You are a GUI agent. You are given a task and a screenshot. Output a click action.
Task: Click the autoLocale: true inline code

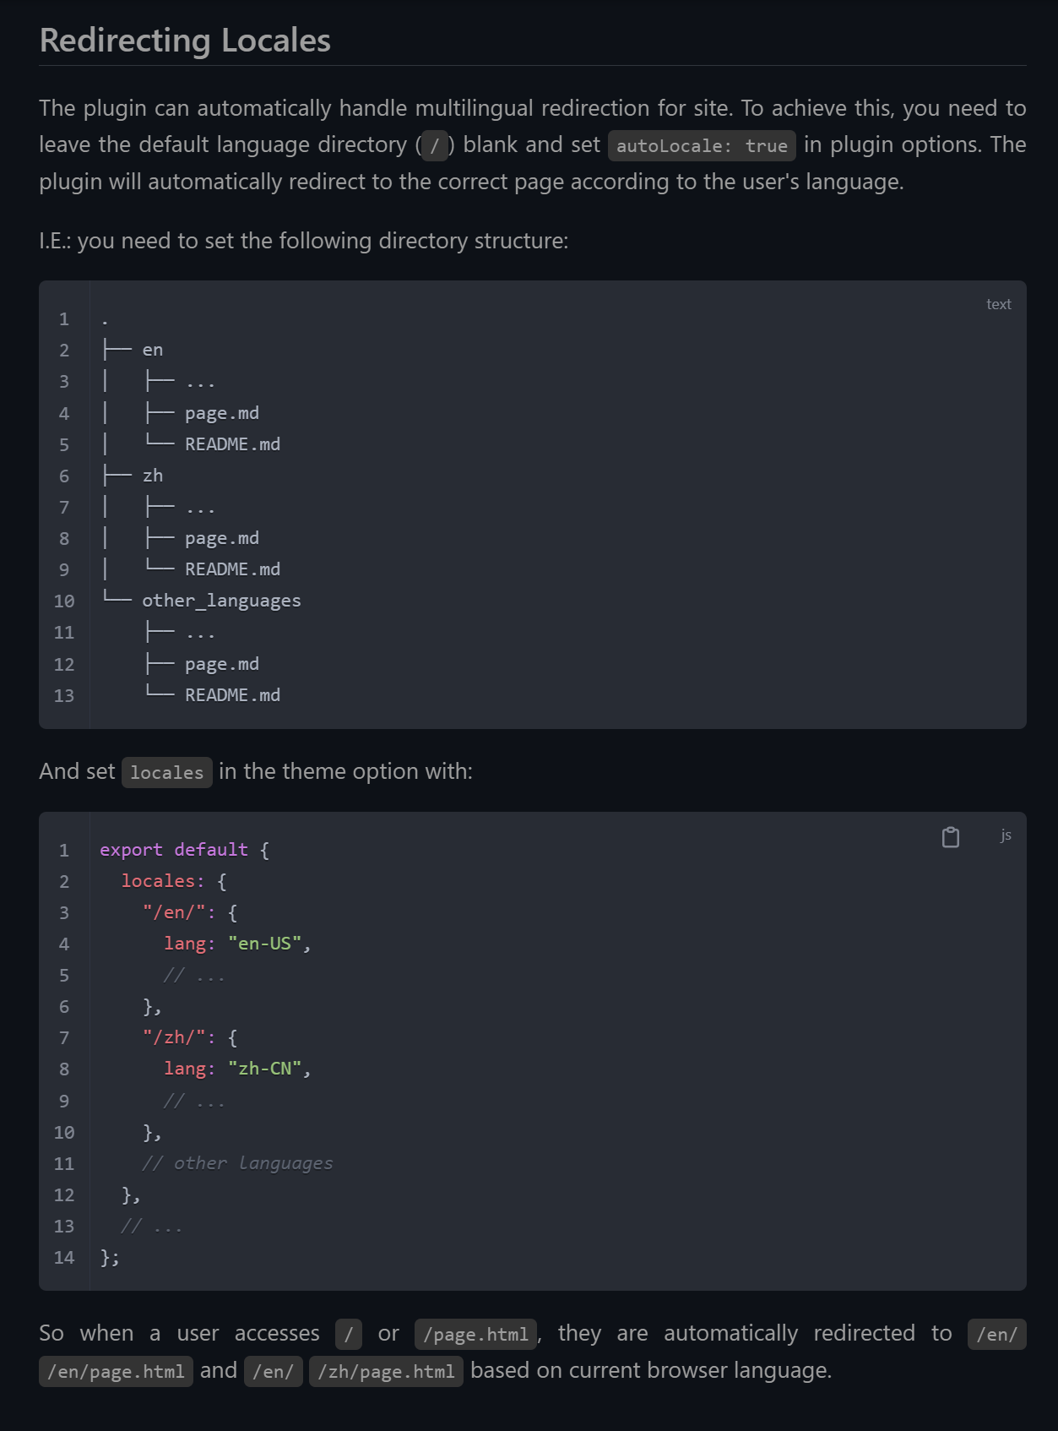(702, 145)
